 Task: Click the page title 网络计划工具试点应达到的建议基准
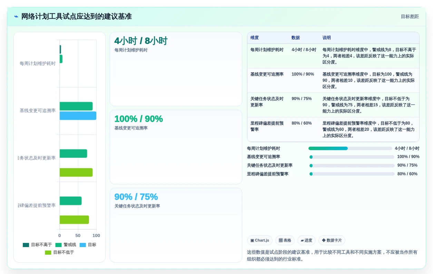coord(77,17)
